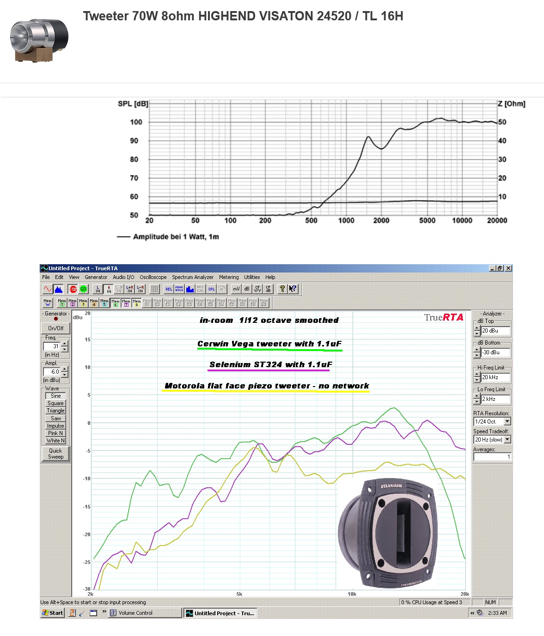Select the spectrum analyzer toolbar icon

click(x=59, y=289)
